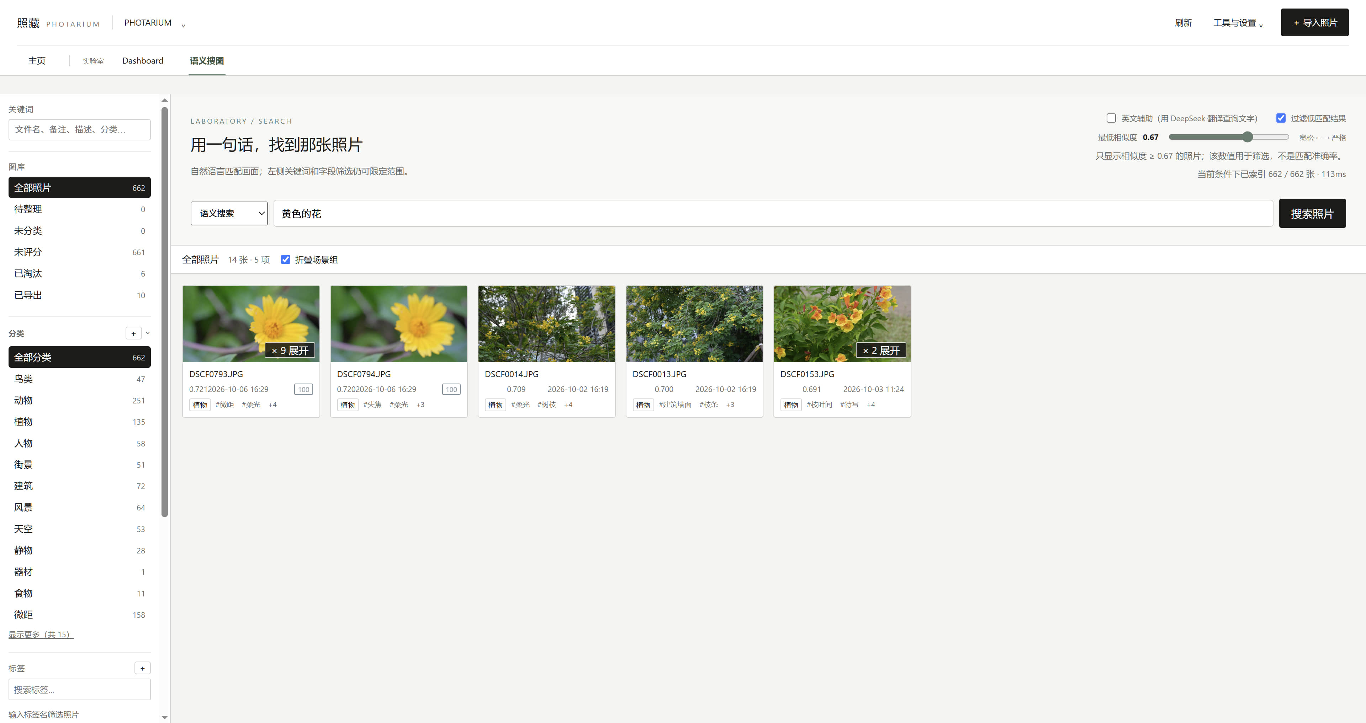Click the 植物 tag on DSCF0793.JPG card
This screenshot has height=723, width=1366.
(x=200, y=405)
